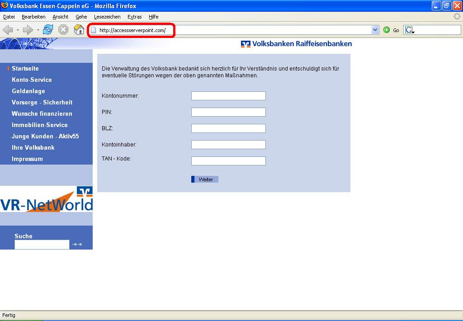Click the BLZ input field
The image size is (463, 321).
228,128
